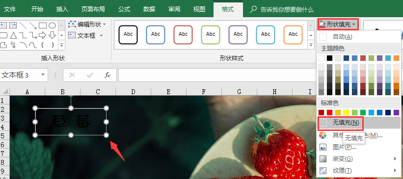This screenshot has width=403, height=179.
Task: Select the freeform shape tool
Action: 3,45
